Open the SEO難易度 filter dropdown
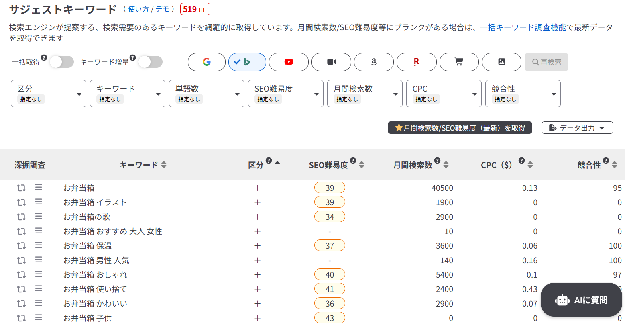The height and width of the screenshot is (327, 625). (x=285, y=94)
